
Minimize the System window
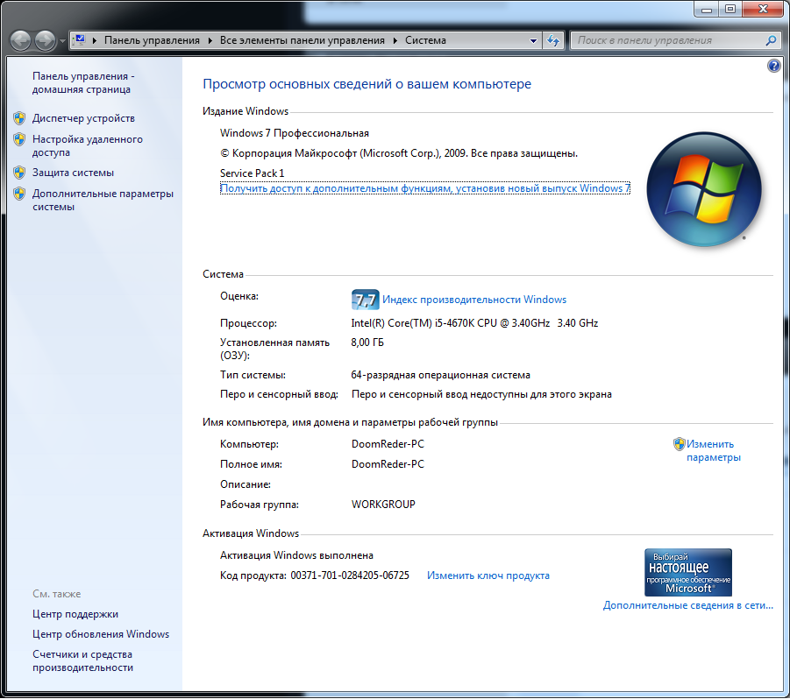(x=707, y=10)
